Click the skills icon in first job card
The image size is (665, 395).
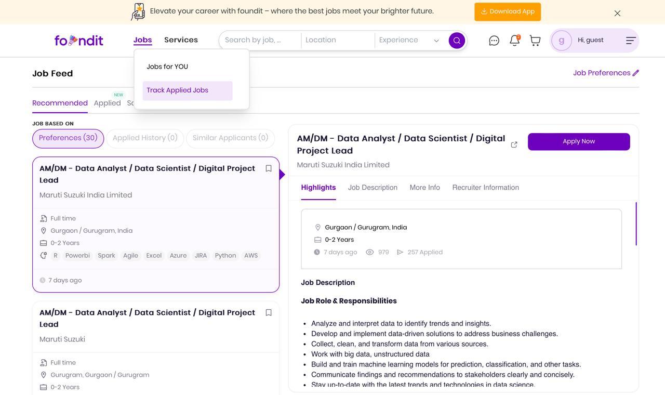(x=44, y=255)
